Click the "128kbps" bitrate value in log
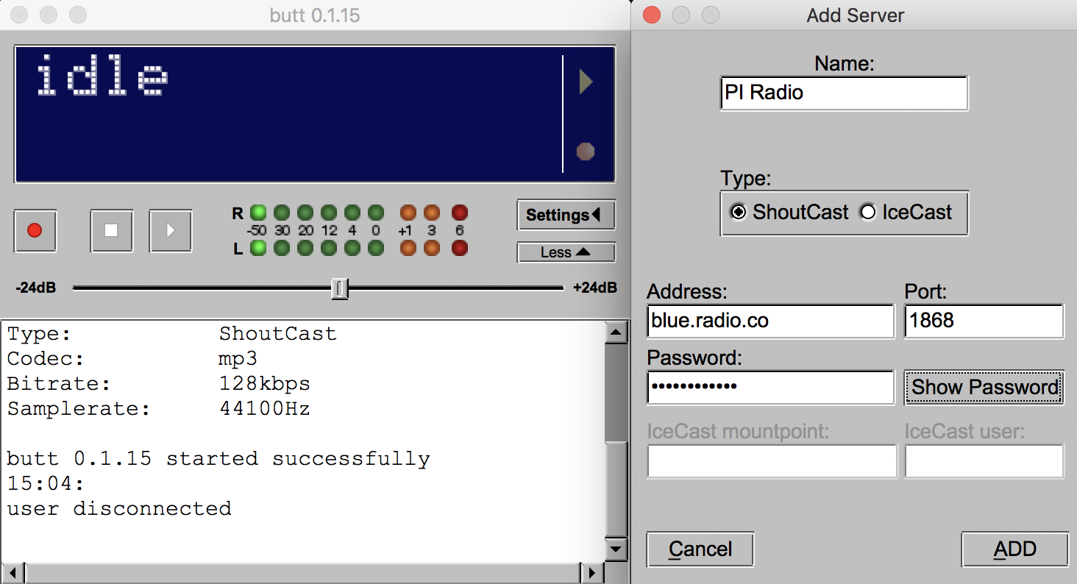 click(x=265, y=384)
